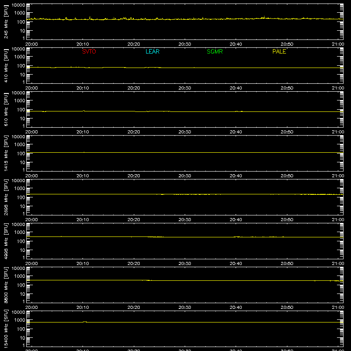Screen dimensions: 351x351
Task: Select the 245 MHz [SFU] axis title
Action: click(x=6, y=21)
